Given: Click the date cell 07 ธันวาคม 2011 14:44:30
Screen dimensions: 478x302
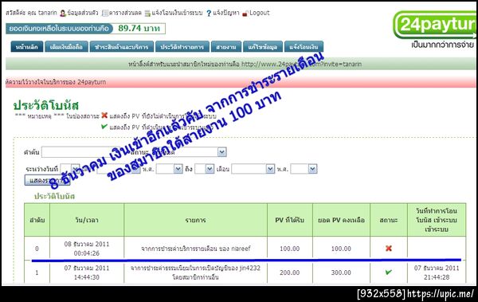Looking at the screenshot, I should (87, 273).
